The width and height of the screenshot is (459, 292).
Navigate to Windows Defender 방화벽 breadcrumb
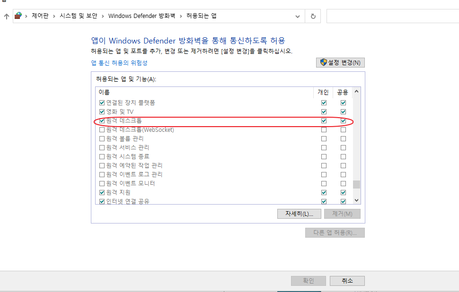(x=141, y=16)
